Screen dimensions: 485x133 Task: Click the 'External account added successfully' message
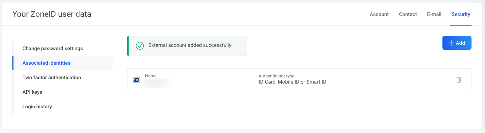tap(190, 45)
